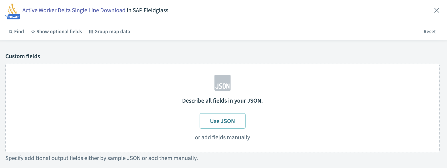Click 'Describe all fields in your JSON.' text
Screen dimensions: 447x168
[x=222, y=101]
